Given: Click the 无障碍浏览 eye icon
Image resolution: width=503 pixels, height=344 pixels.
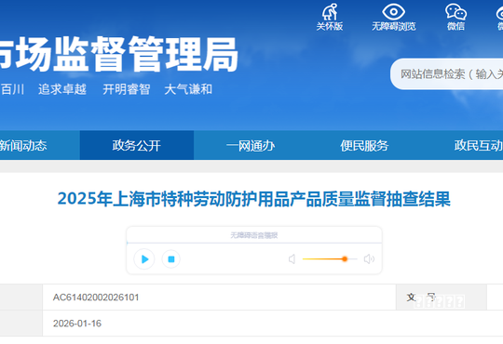Looking at the screenshot, I should [394, 17].
